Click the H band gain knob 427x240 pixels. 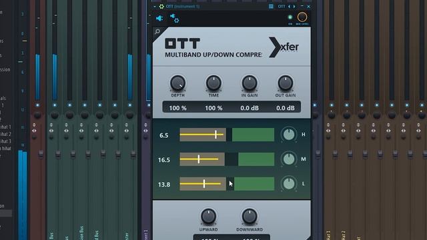point(289,135)
